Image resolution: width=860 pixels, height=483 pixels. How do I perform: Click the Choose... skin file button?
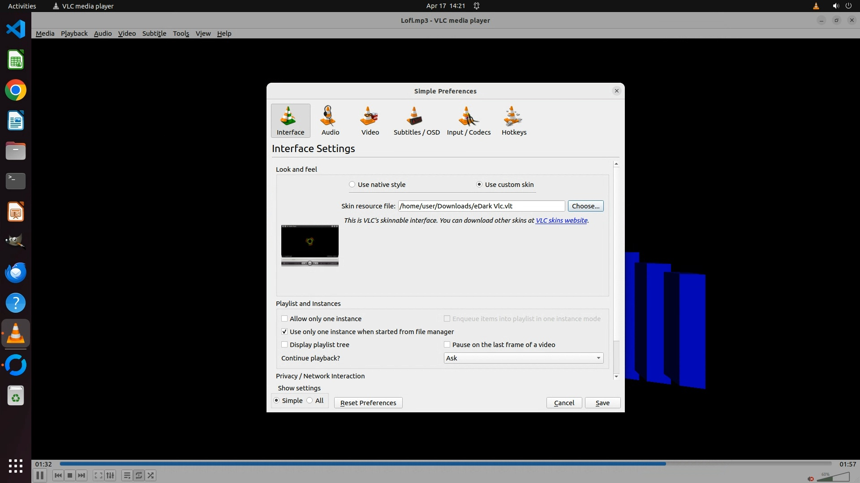tap(585, 206)
